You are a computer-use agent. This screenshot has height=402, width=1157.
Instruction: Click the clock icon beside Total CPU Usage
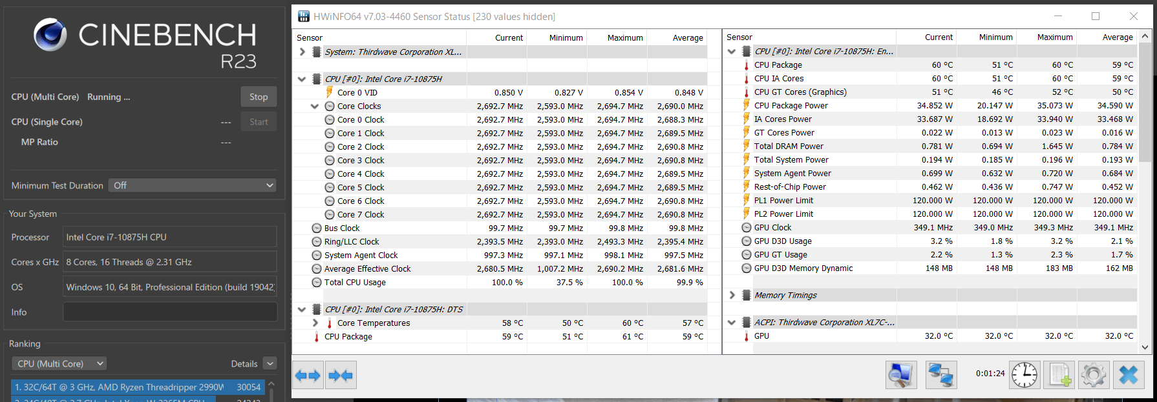coord(317,282)
